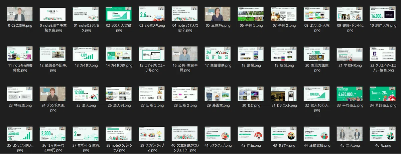Open the 0_note8周年事業発表会.png thumbnail image
The width and height of the screenshot is (401, 154).
tap(53, 14)
